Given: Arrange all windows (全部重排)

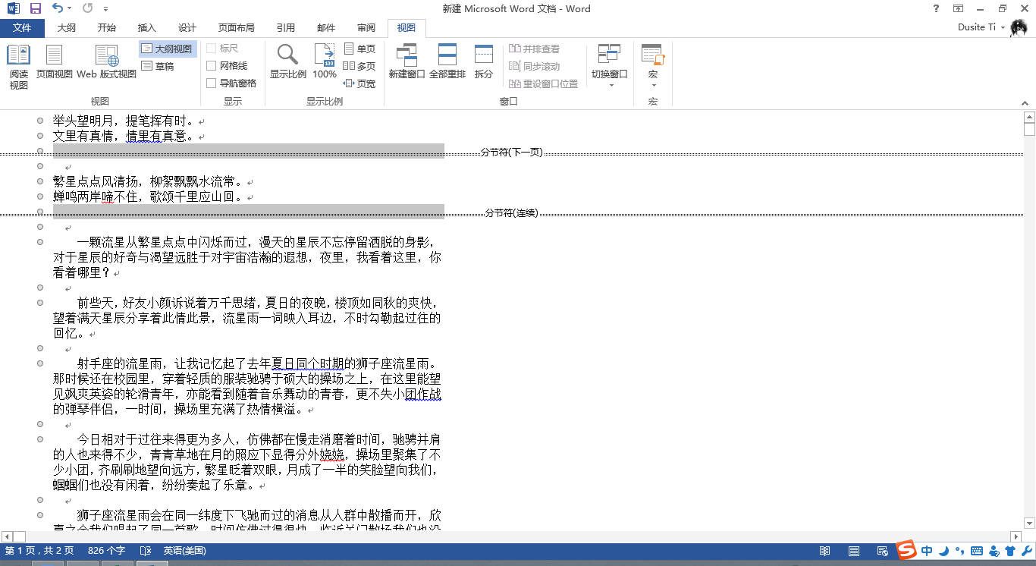Looking at the screenshot, I should tap(447, 62).
